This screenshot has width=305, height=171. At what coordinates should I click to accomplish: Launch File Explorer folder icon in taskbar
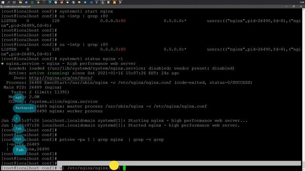click(x=20, y=2)
